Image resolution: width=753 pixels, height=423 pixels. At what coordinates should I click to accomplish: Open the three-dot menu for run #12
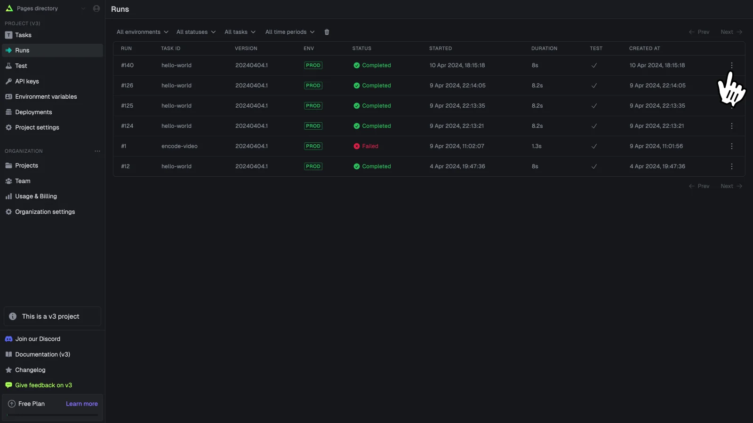click(x=731, y=166)
